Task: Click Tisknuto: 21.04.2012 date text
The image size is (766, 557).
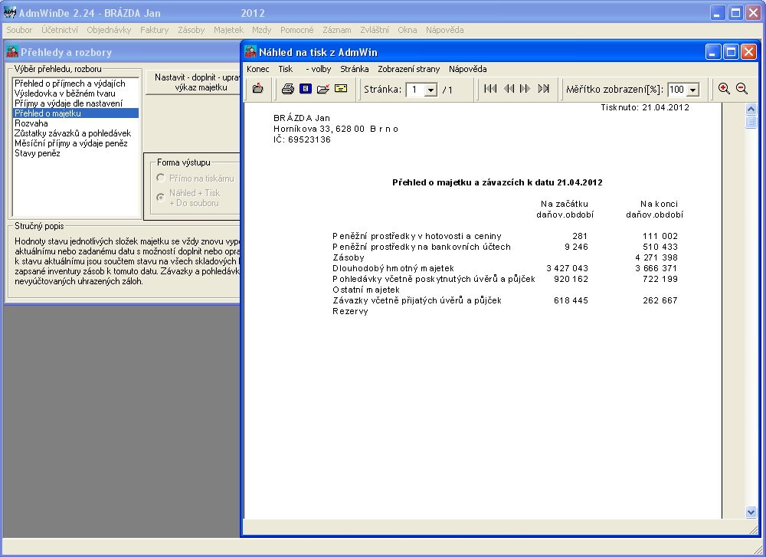Action: pos(645,107)
